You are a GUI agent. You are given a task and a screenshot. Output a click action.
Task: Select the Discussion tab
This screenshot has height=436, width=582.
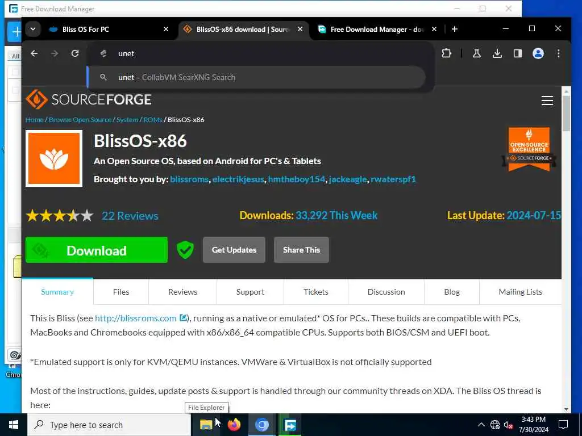click(x=386, y=292)
